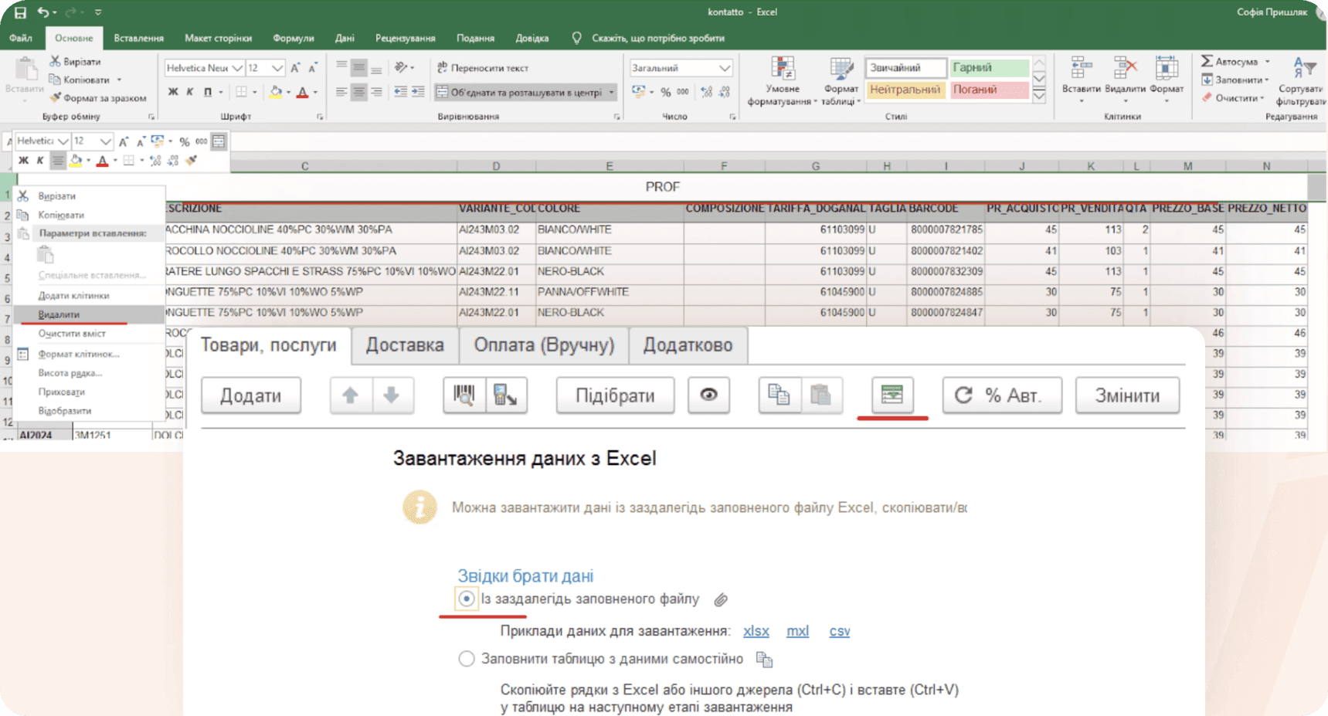Click the Undo arrow in the title bar
This screenshot has height=716, width=1328.
click(43, 12)
